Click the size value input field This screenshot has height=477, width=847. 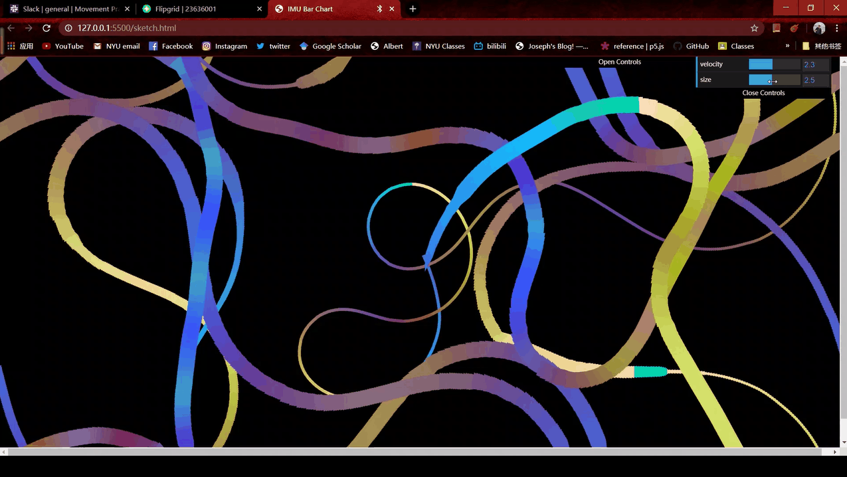815,80
